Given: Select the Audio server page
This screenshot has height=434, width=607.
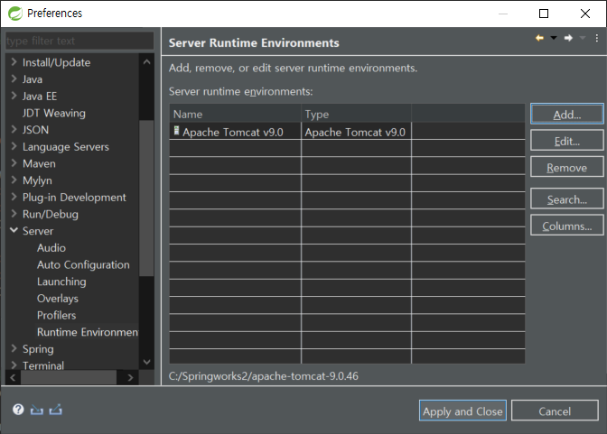Looking at the screenshot, I should point(51,247).
